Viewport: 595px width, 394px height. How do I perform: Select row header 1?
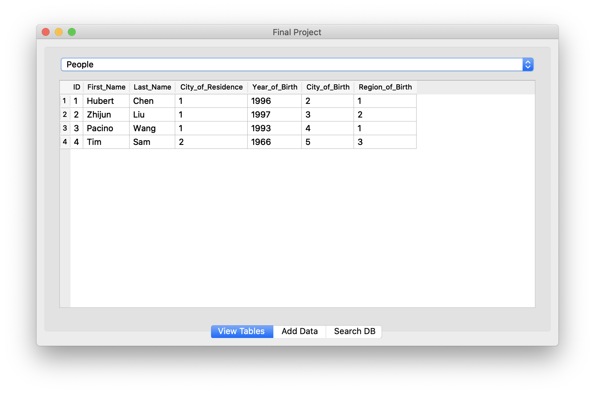click(65, 101)
